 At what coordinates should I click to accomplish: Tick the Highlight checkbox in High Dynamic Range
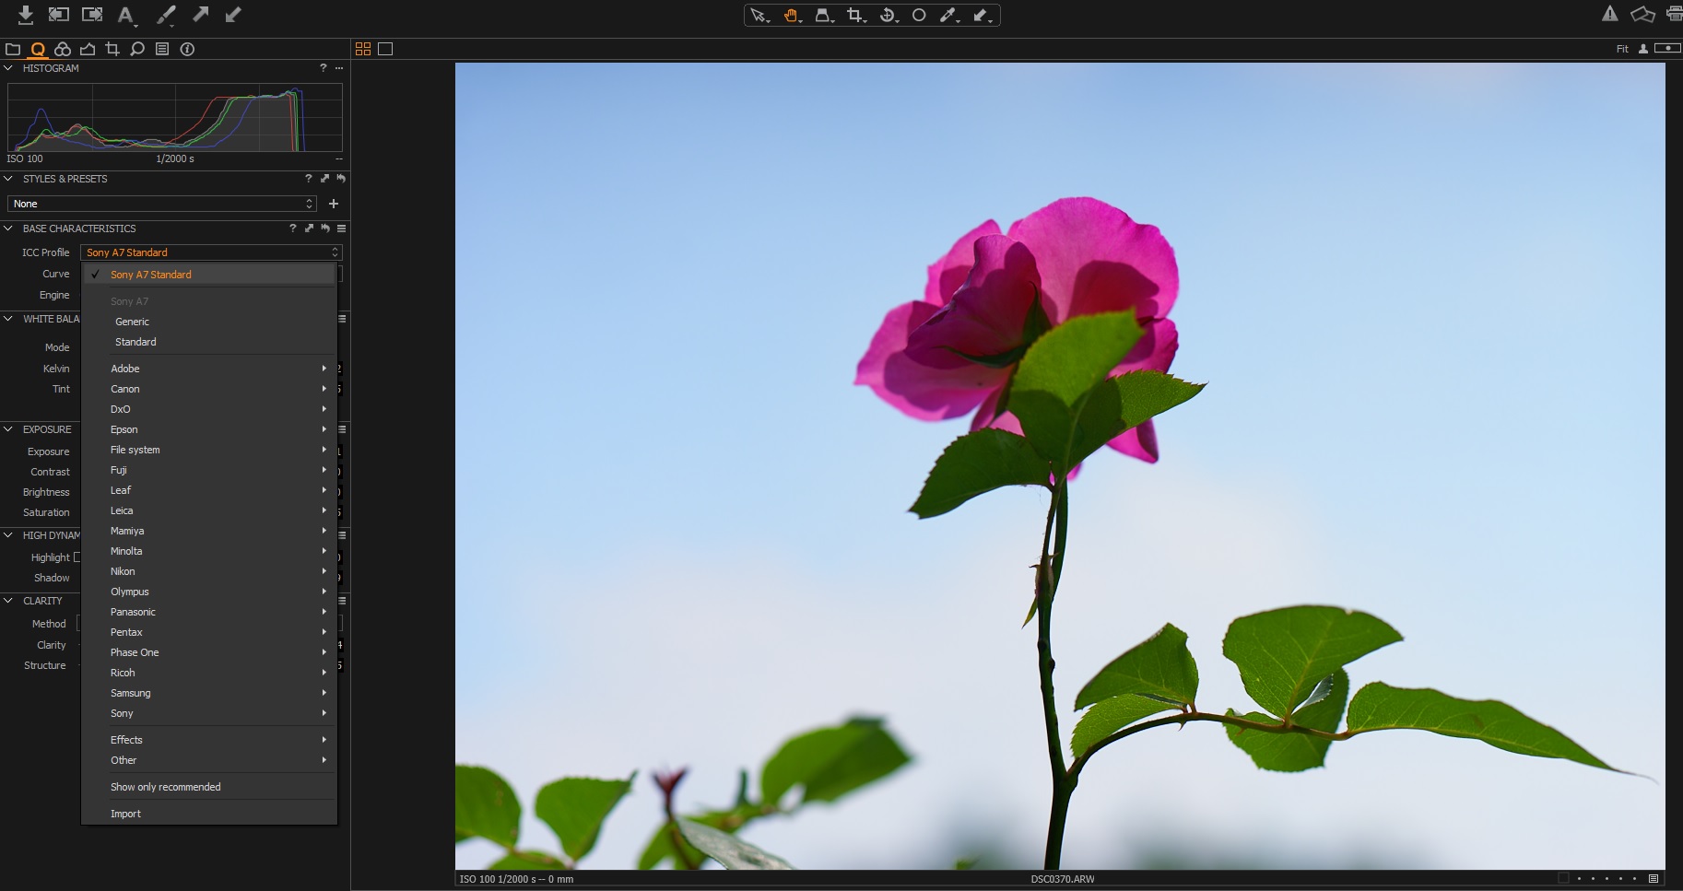click(77, 557)
